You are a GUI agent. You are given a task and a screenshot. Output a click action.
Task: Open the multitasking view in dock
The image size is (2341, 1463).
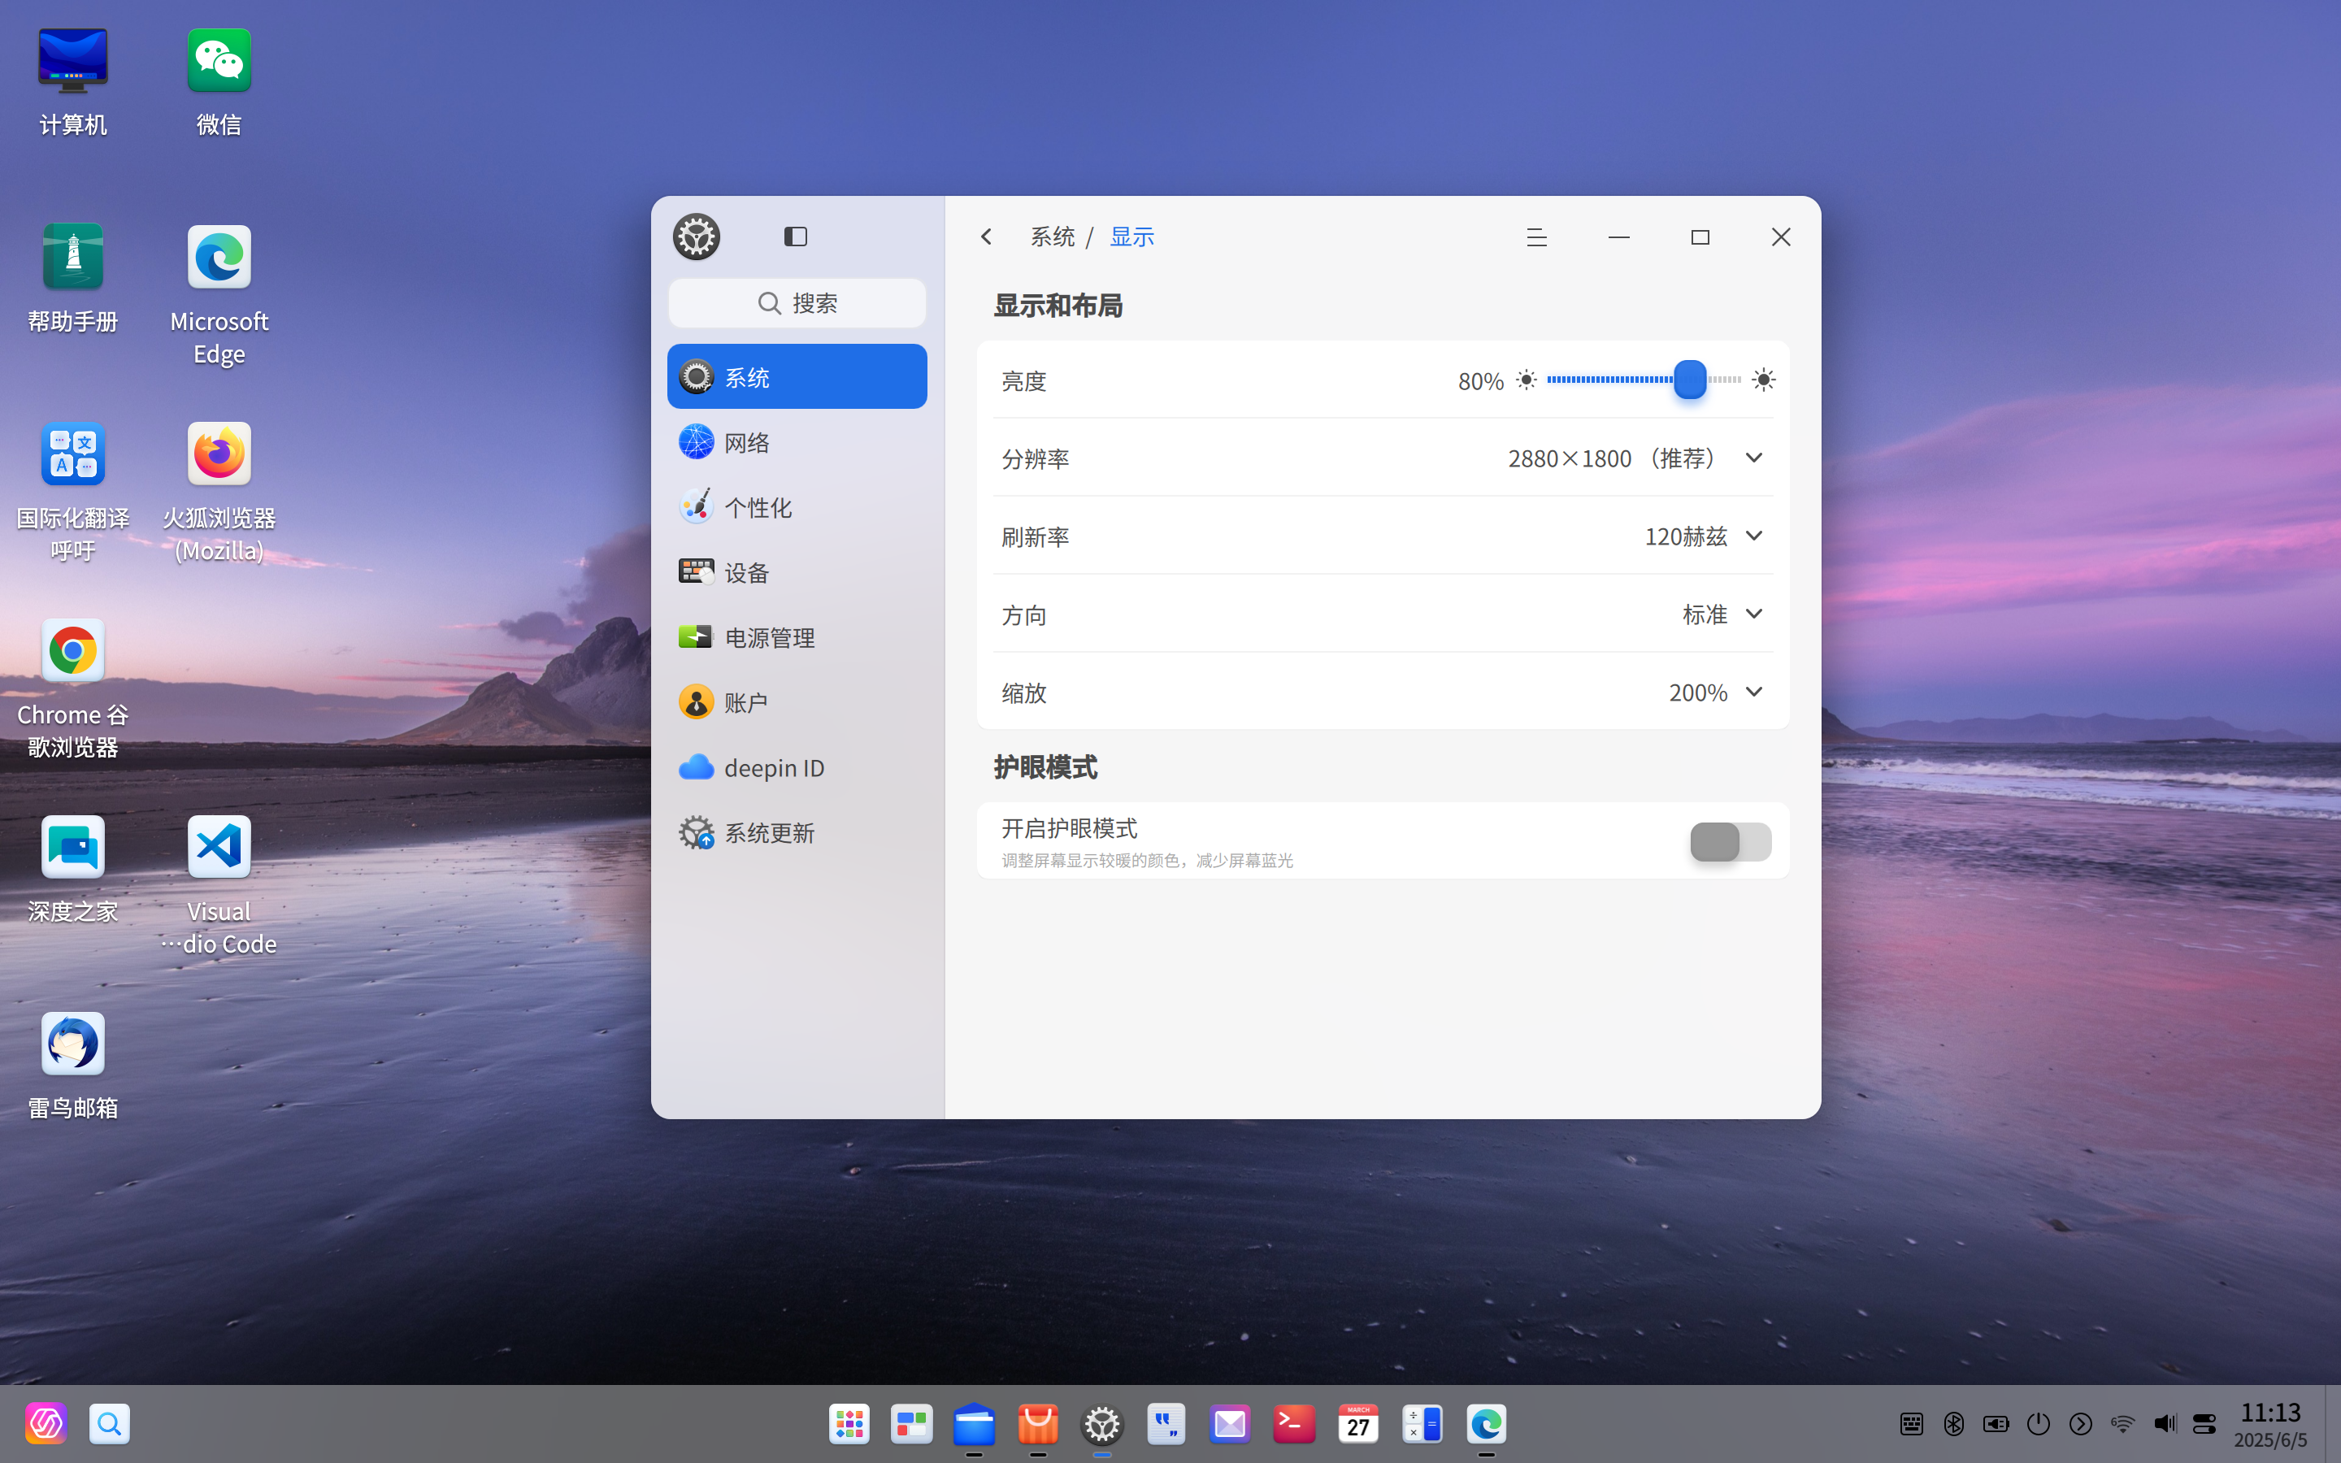click(x=911, y=1423)
